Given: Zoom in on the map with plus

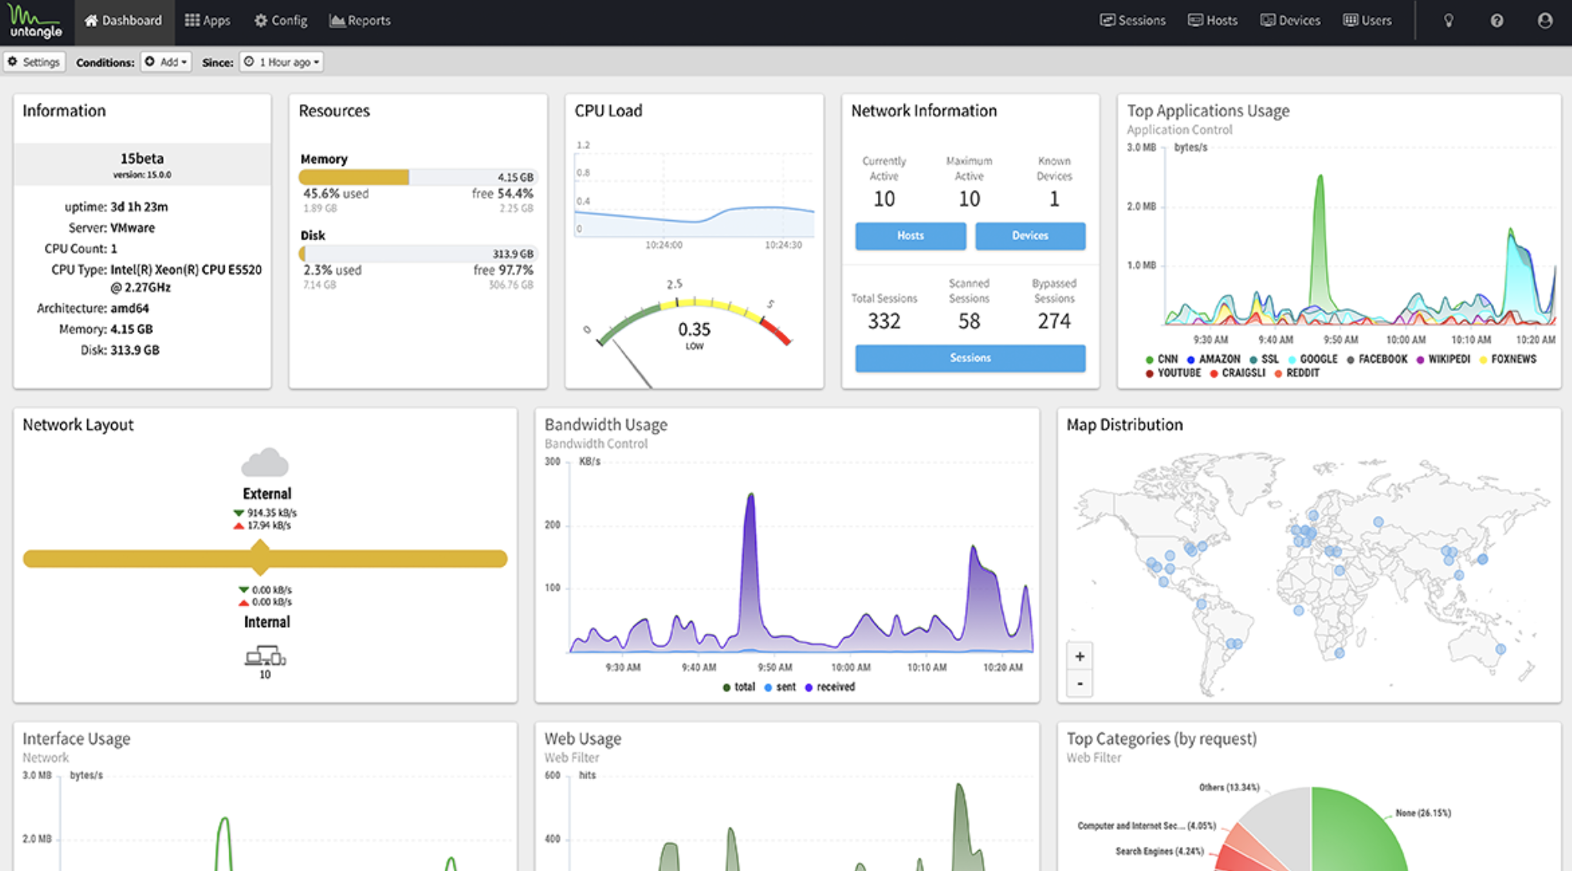Looking at the screenshot, I should [1079, 656].
